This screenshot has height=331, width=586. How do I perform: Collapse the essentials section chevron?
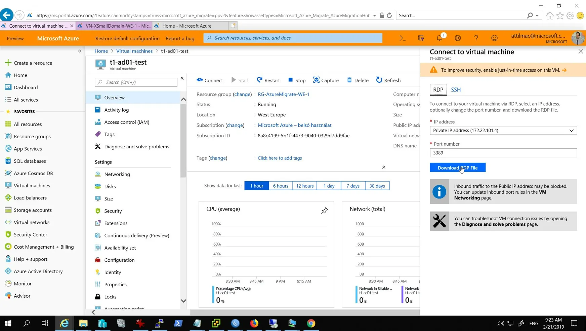(383, 167)
